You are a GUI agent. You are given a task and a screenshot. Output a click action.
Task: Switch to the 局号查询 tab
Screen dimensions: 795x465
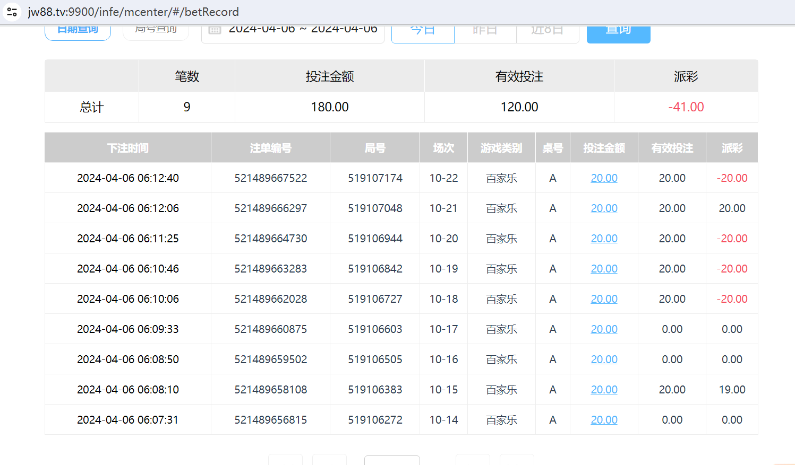tap(156, 31)
